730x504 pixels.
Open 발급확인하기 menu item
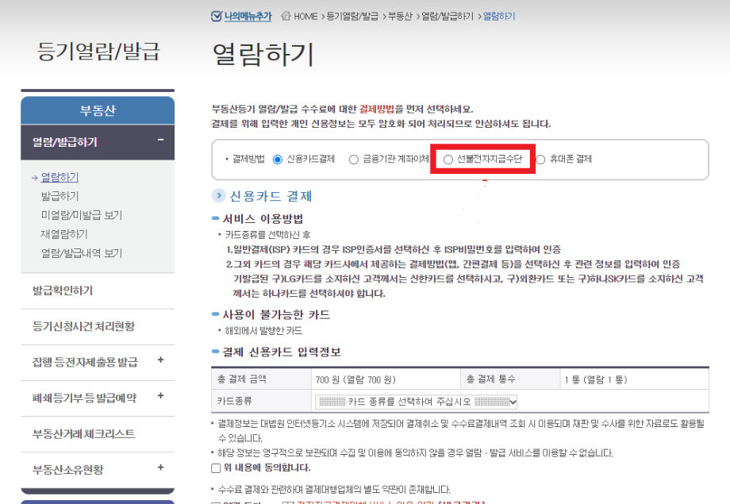point(98,290)
